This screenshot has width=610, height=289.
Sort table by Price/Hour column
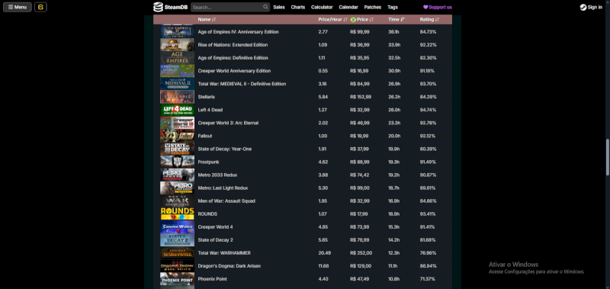332,20
